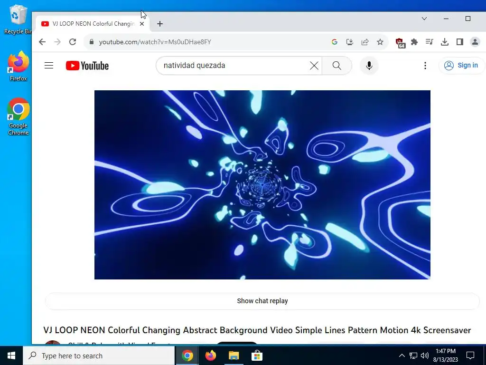The image size is (486, 365).
Task: Go to YouTube home via logo
Action: [87, 66]
